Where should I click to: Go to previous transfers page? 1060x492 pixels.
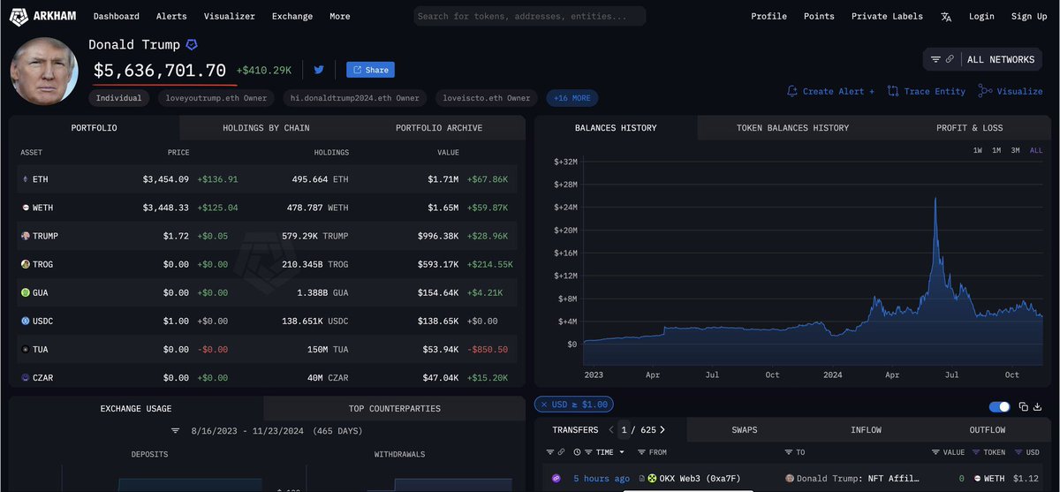[609, 430]
